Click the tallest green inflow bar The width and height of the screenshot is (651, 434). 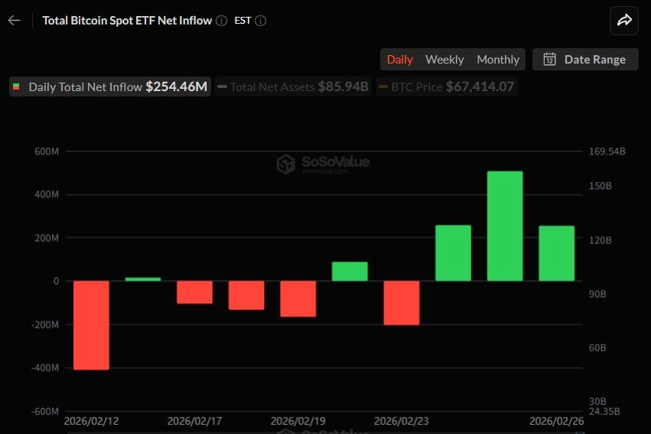click(505, 226)
